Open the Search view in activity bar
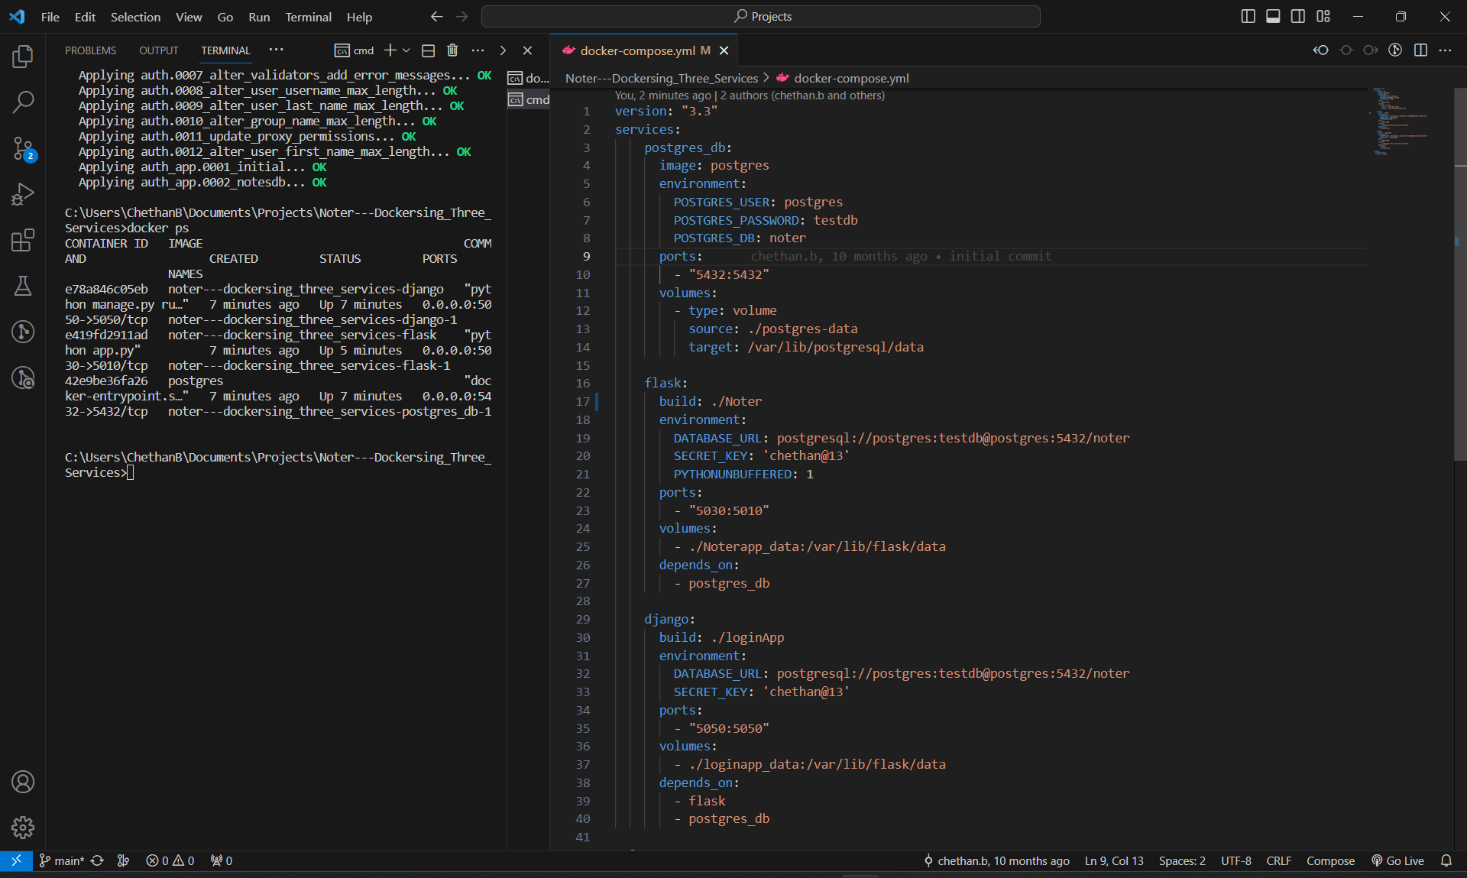This screenshot has width=1467, height=878. [23, 102]
